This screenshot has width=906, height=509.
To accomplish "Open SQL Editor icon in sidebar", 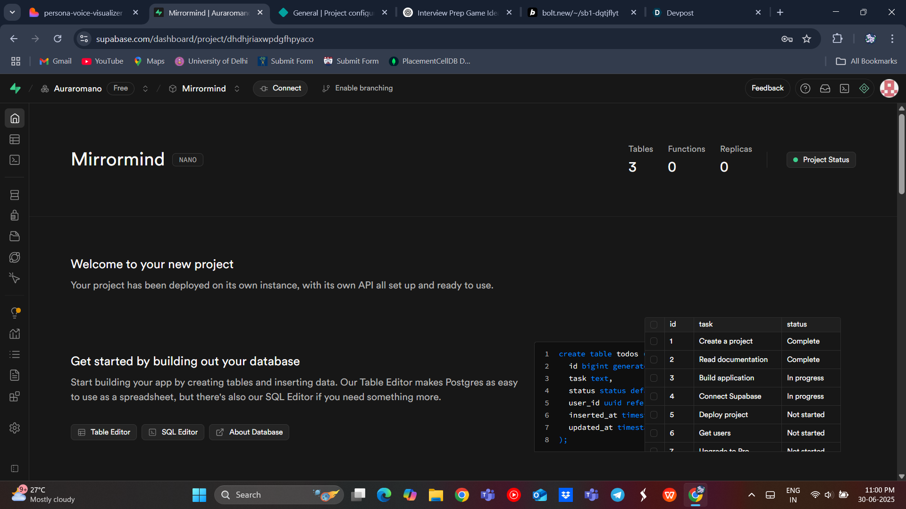I will point(15,160).
